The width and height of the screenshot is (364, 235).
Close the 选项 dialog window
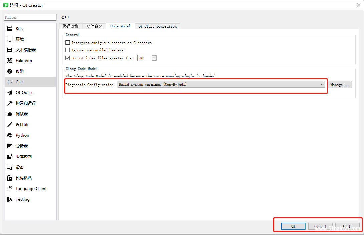[358, 5]
